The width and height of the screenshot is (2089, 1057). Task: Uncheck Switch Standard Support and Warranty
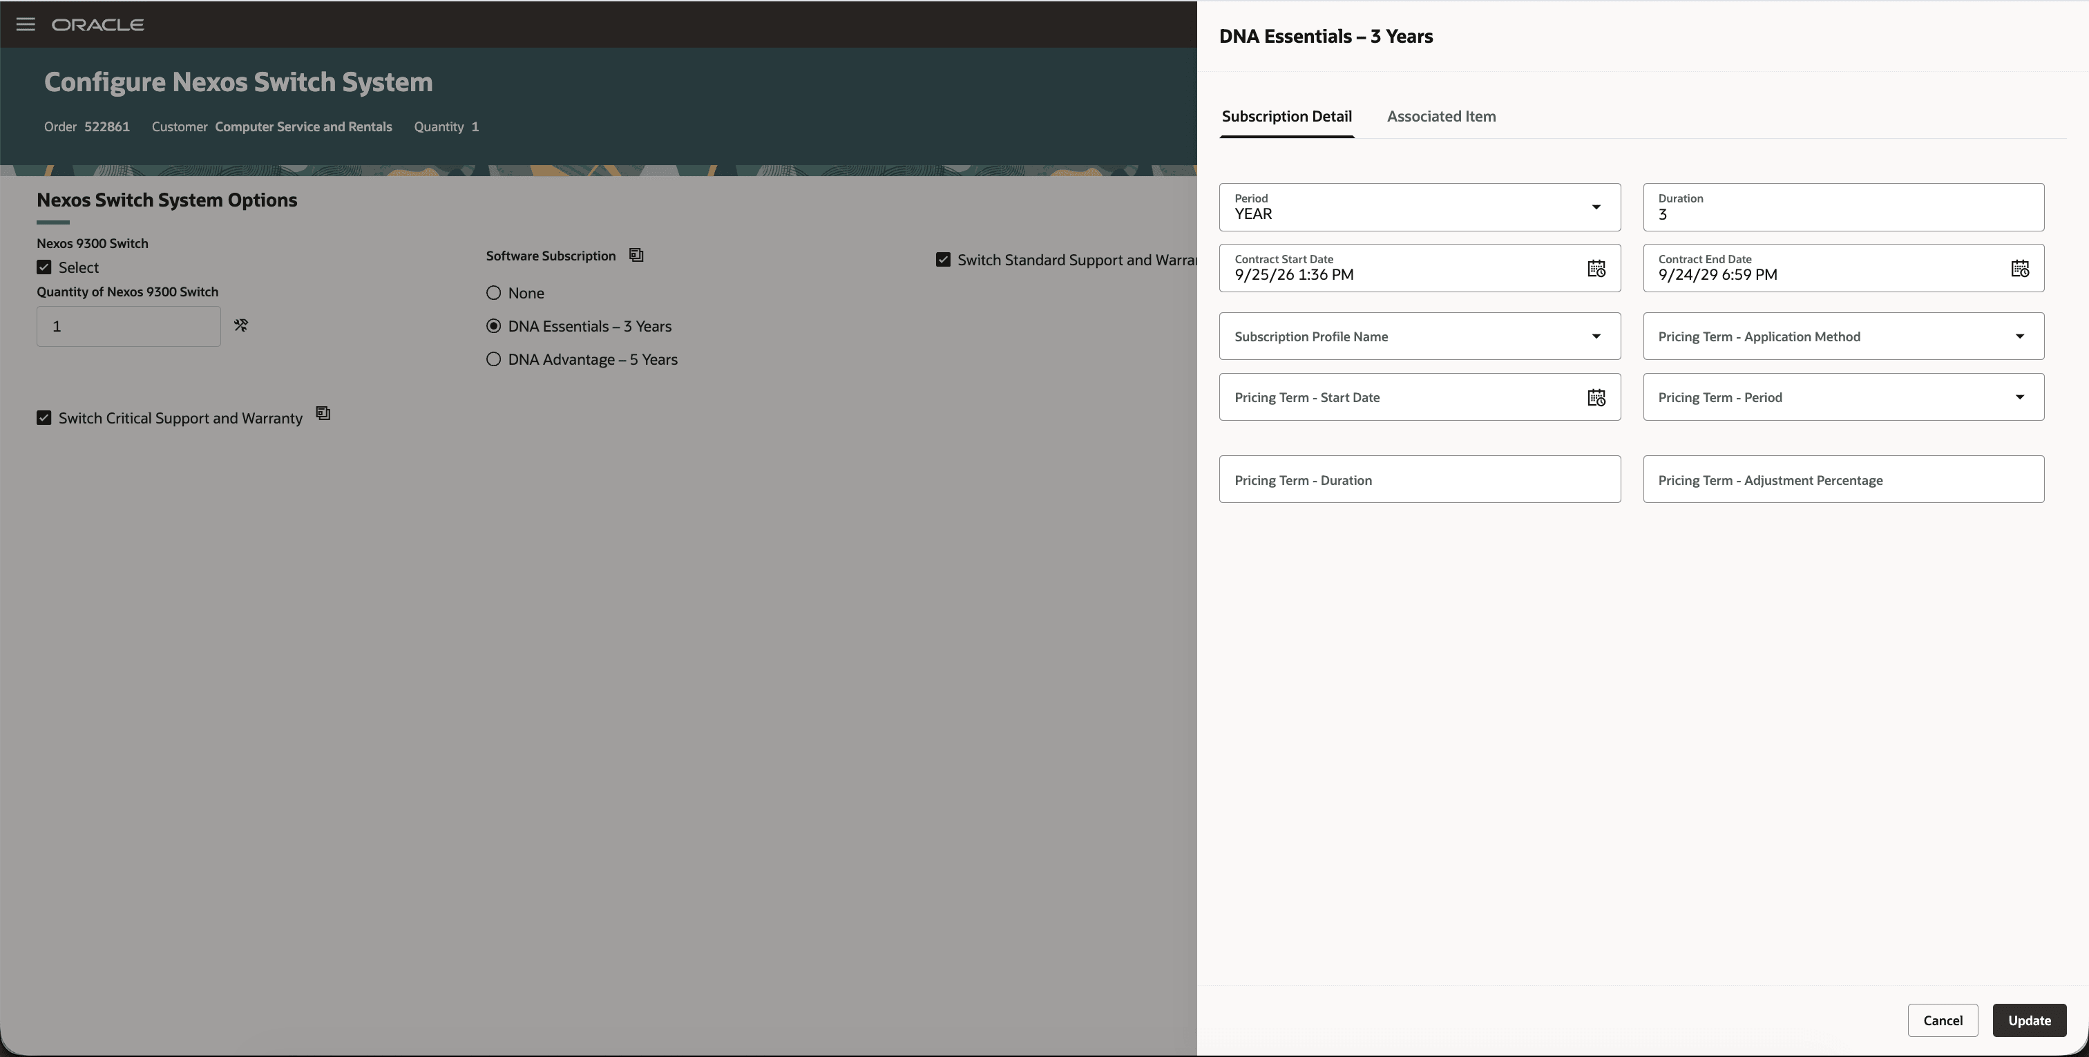click(x=943, y=260)
